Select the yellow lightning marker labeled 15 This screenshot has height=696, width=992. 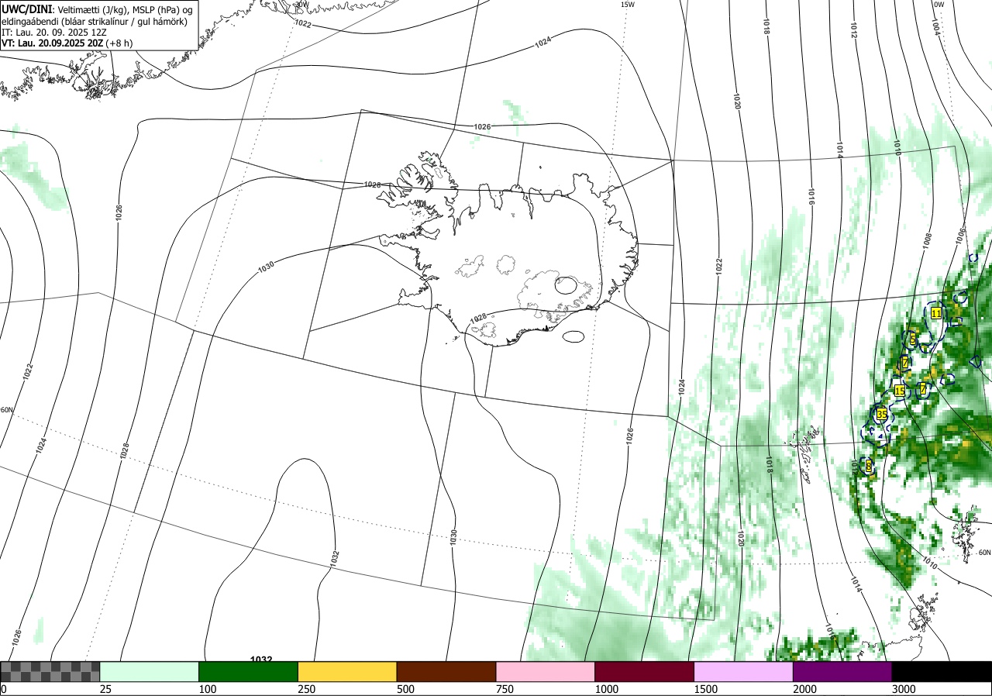[x=899, y=391]
